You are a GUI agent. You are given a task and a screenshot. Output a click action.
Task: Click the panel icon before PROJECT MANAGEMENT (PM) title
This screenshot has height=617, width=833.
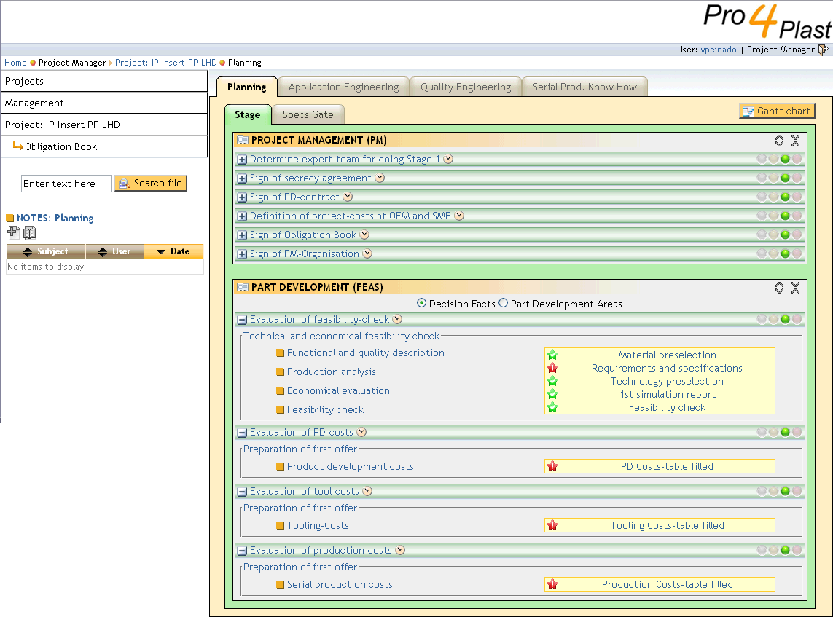coord(242,140)
